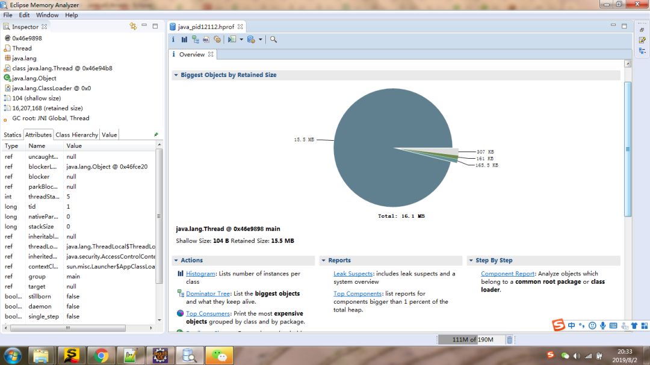Select the java_pid12112.hprof editor tab
650x365 pixels.
[x=206, y=26]
